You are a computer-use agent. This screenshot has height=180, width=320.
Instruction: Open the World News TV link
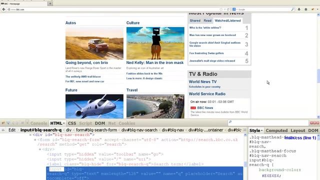[x=202, y=81]
